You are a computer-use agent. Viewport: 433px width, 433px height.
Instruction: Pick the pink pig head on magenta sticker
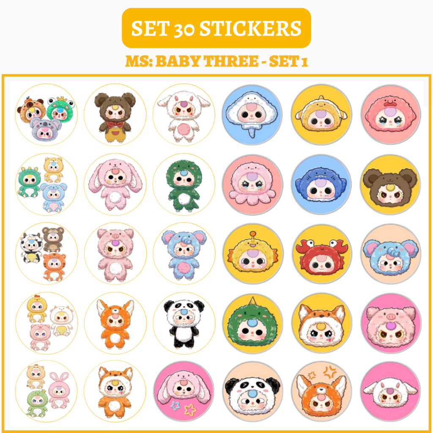pos(390,323)
